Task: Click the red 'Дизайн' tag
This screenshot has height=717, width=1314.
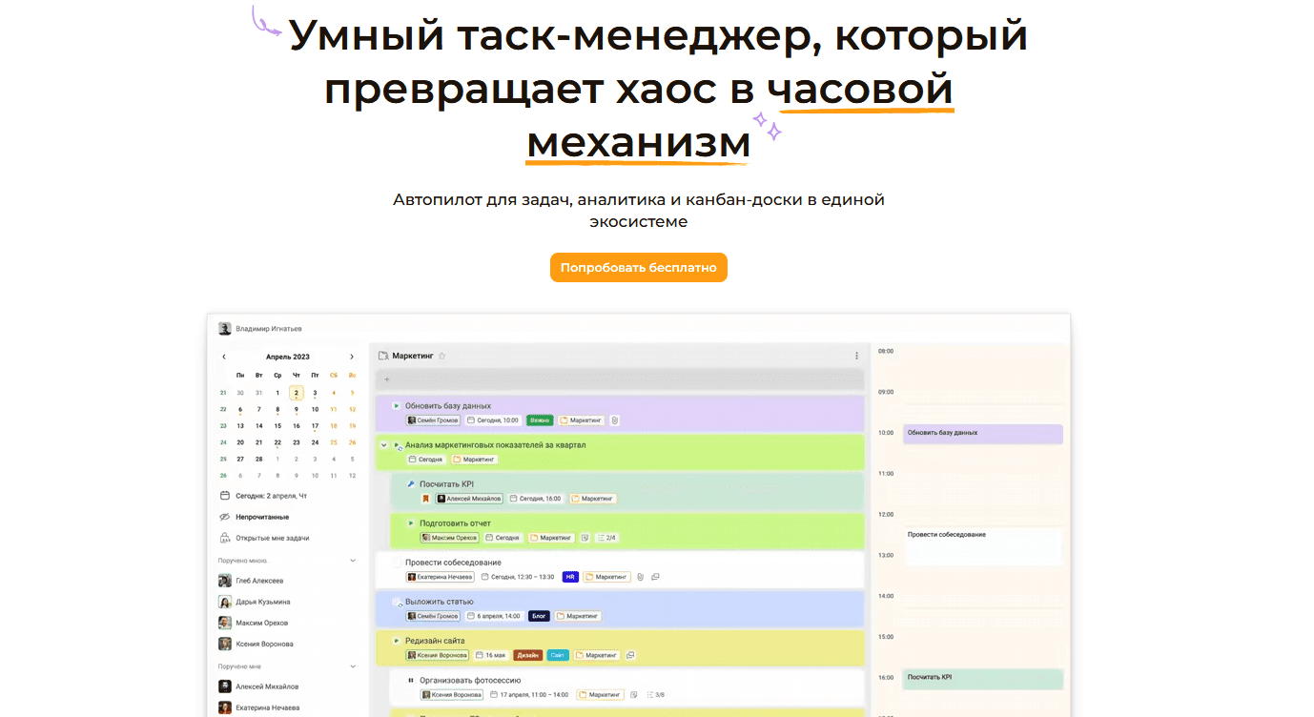Action: pos(527,655)
